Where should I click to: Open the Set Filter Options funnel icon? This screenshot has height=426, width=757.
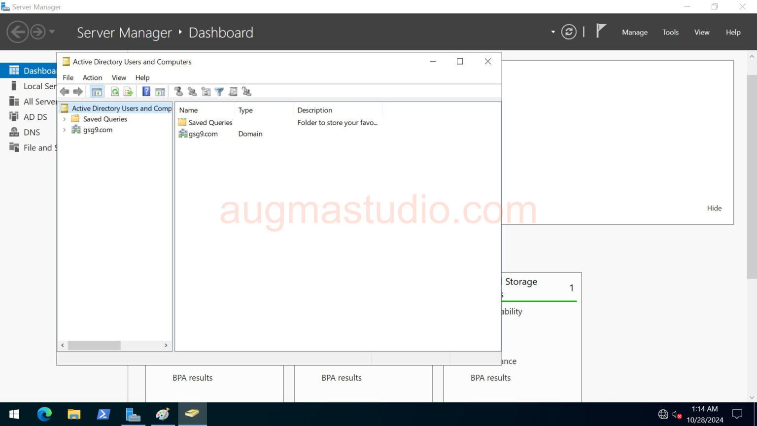pyautogui.click(x=219, y=91)
